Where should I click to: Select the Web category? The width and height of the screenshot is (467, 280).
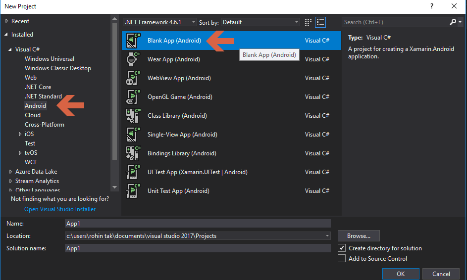click(x=31, y=77)
